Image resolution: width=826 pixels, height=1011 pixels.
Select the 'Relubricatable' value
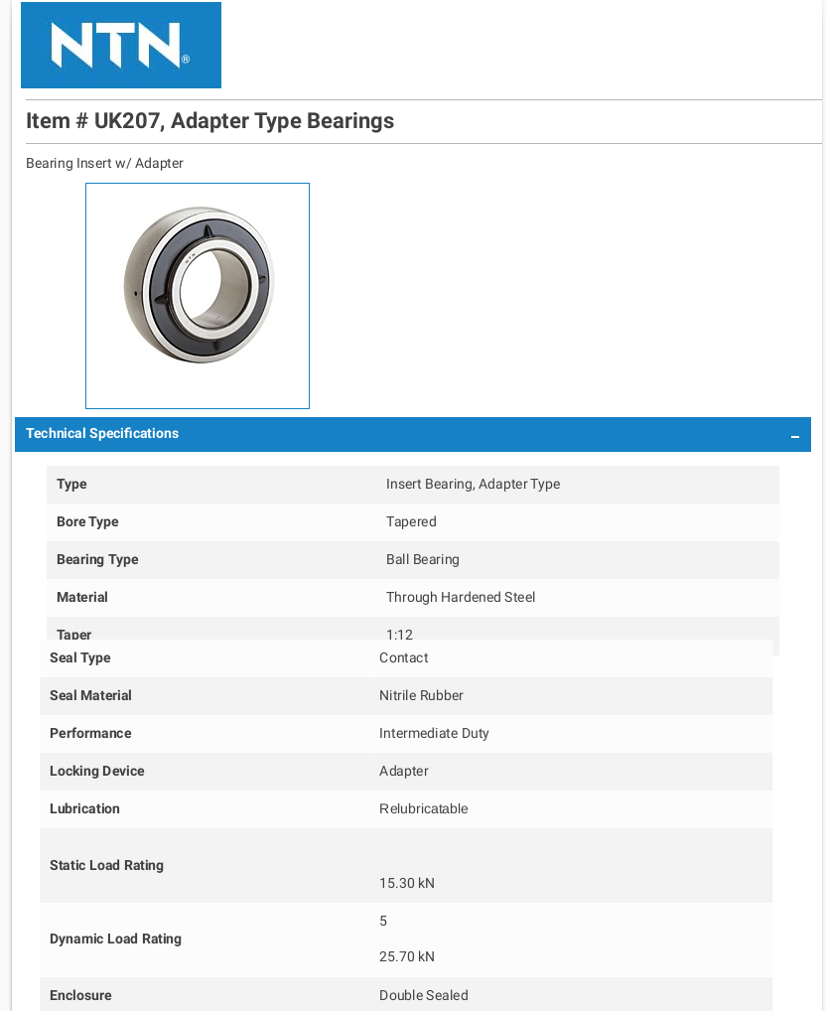tap(423, 808)
